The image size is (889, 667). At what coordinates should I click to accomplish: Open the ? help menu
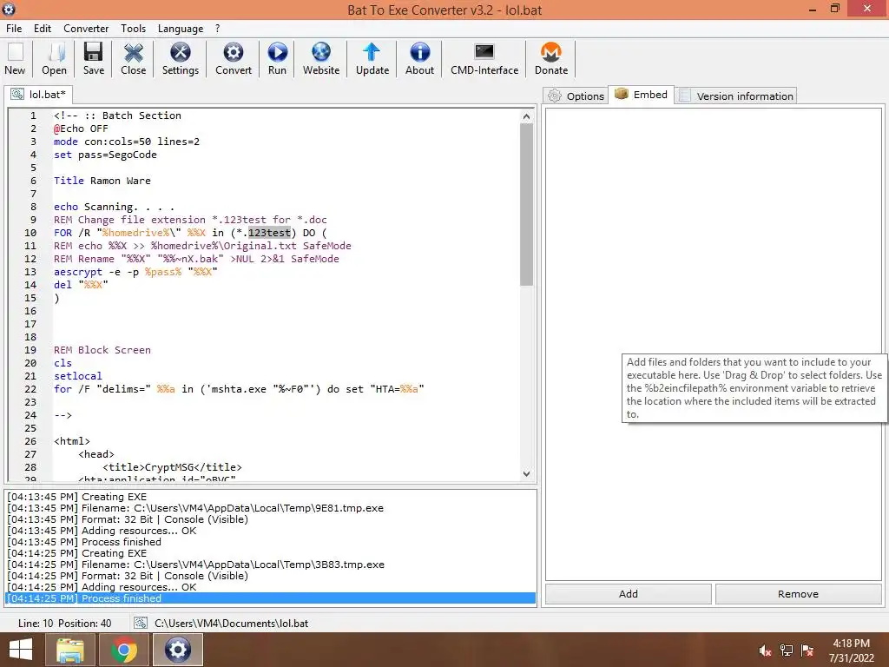pos(218,29)
